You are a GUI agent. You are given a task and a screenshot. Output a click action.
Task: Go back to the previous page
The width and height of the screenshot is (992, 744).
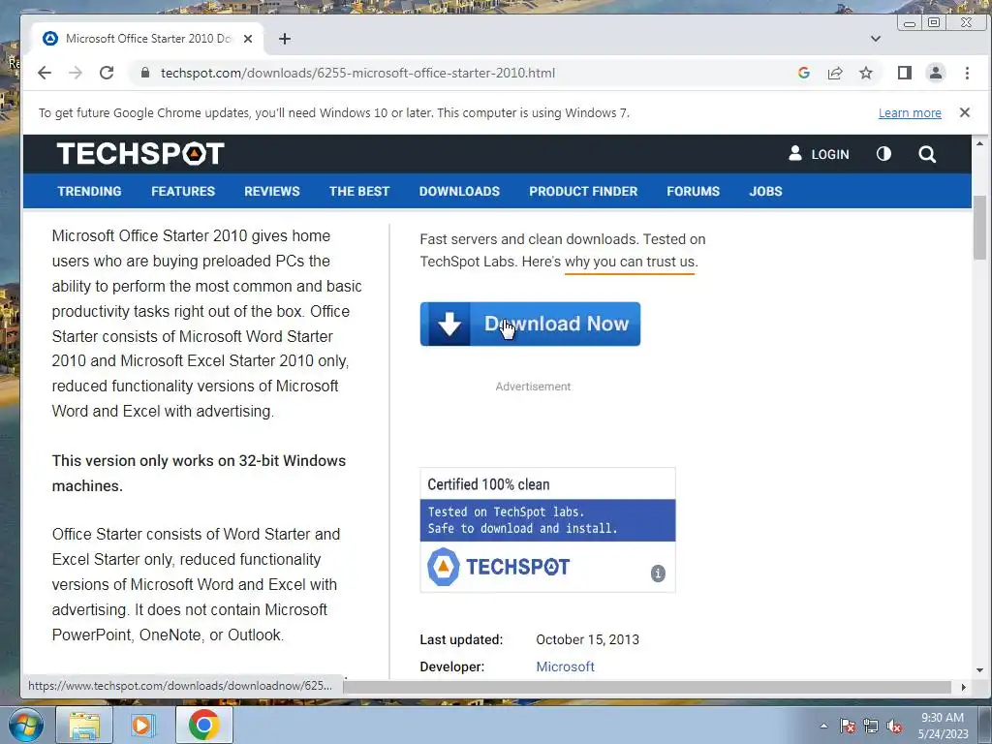pos(45,73)
